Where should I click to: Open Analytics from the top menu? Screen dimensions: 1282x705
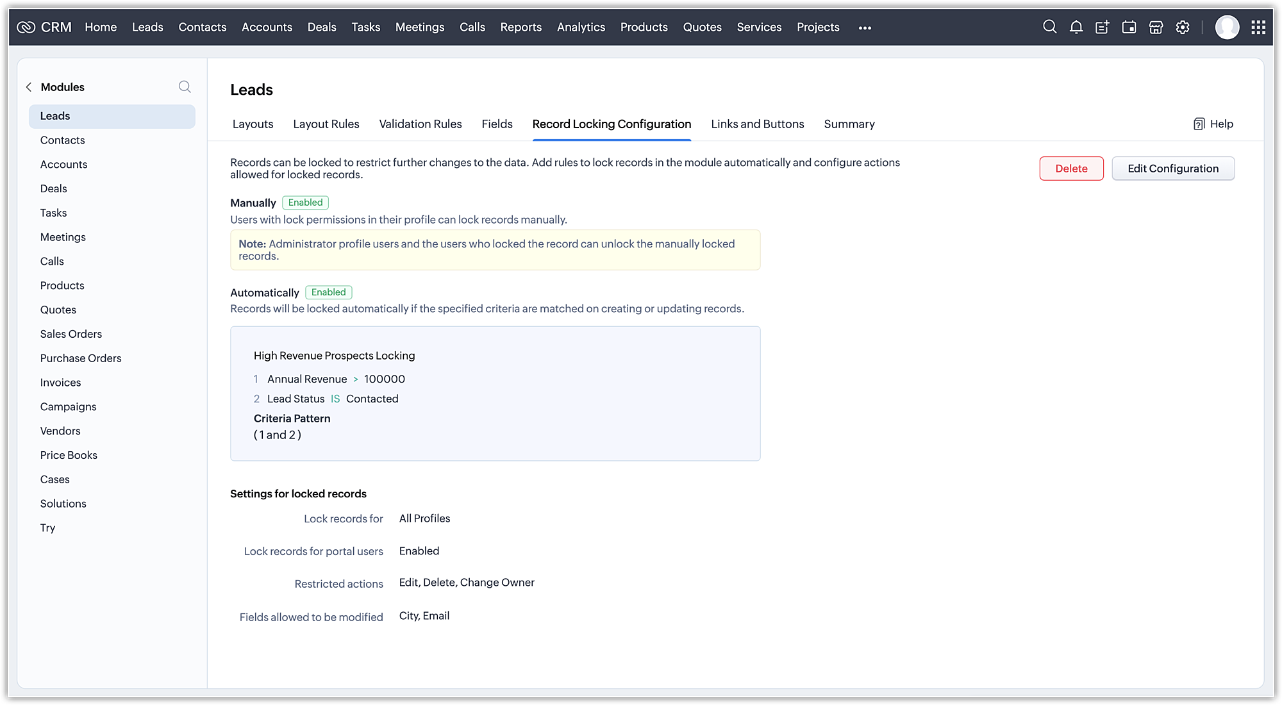point(581,27)
